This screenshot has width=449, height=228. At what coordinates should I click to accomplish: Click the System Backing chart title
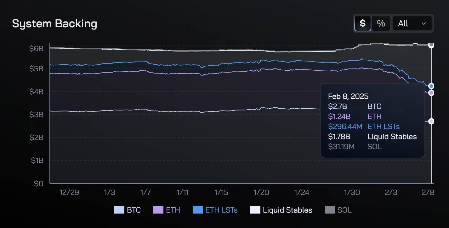54,24
